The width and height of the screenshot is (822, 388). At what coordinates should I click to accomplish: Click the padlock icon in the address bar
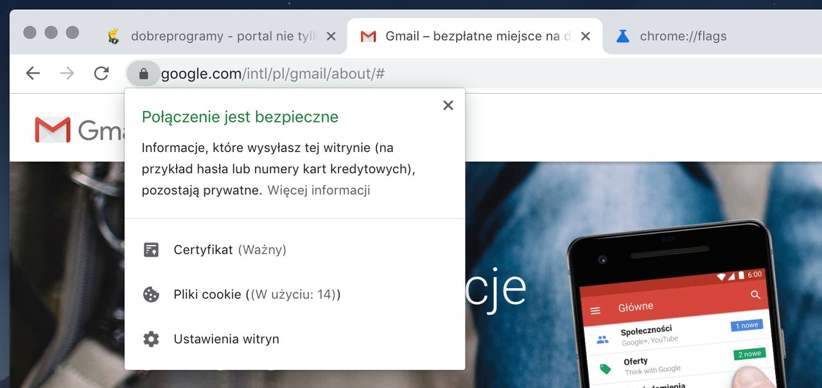click(143, 73)
